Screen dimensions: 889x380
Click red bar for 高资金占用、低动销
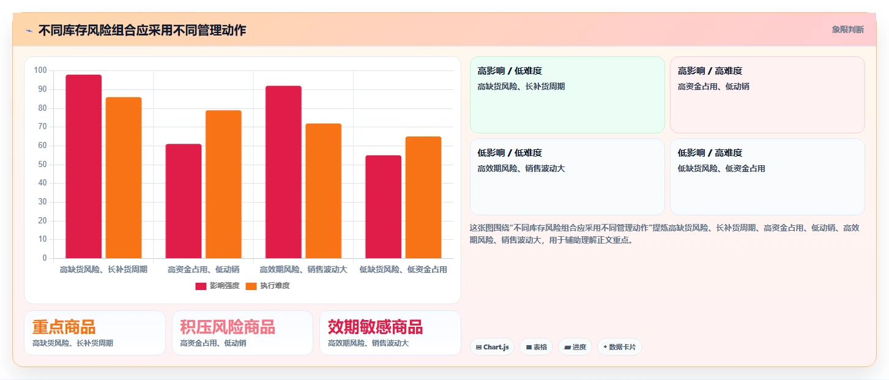click(x=184, y=201)
